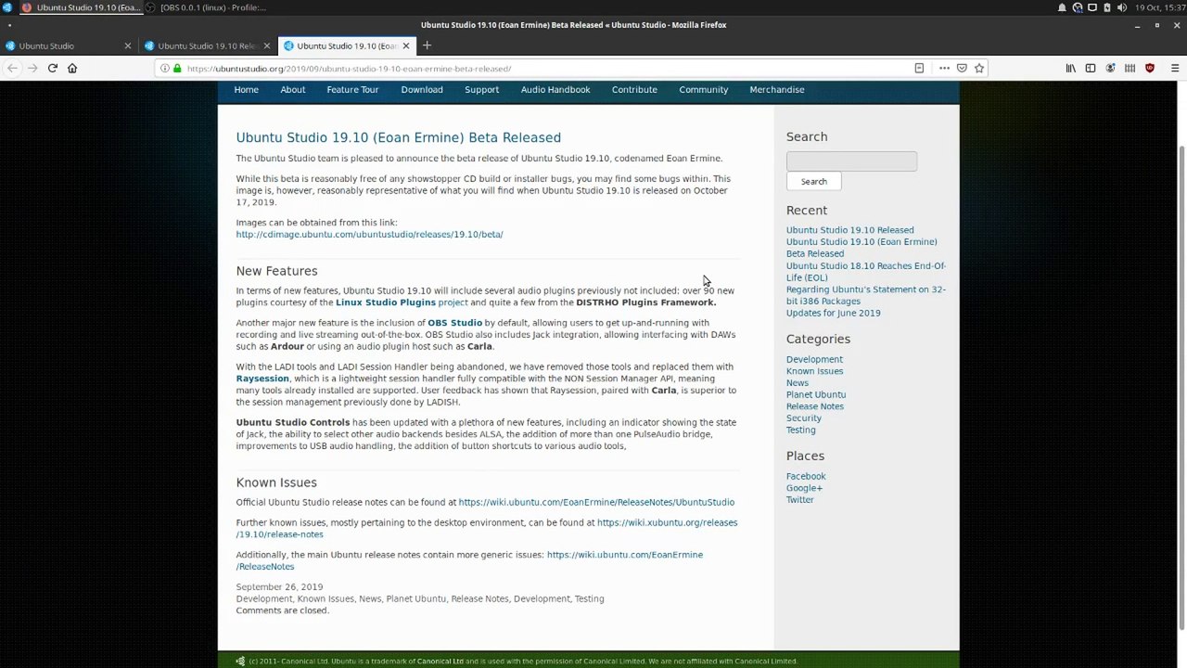Click the fence-like extension icon in toolbar
Viewport: 1187px width, 668px height.
coord(1130,68)
